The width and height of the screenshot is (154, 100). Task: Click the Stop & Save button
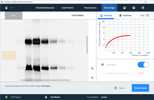tap(140, 88)
